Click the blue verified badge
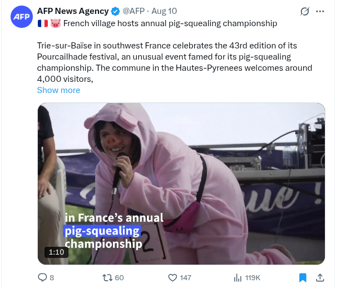The height and width of the screenshot is (288, 341). 116,11
